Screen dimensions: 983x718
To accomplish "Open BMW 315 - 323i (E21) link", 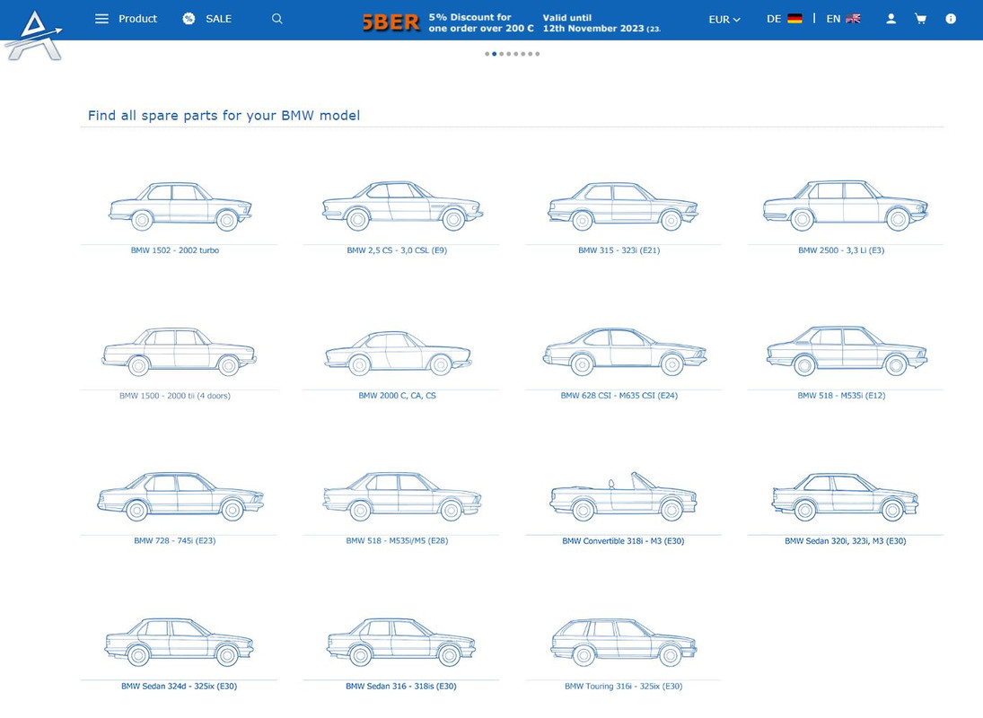I will tap(619, 250).
